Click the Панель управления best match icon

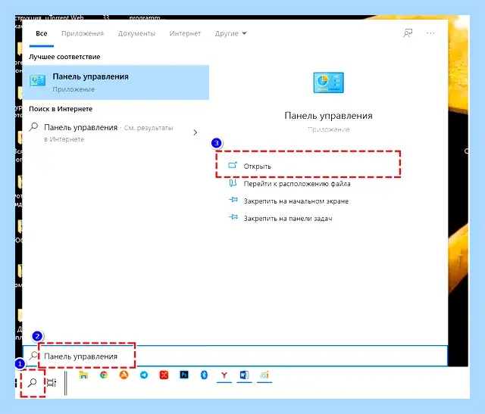pos(38,81)
